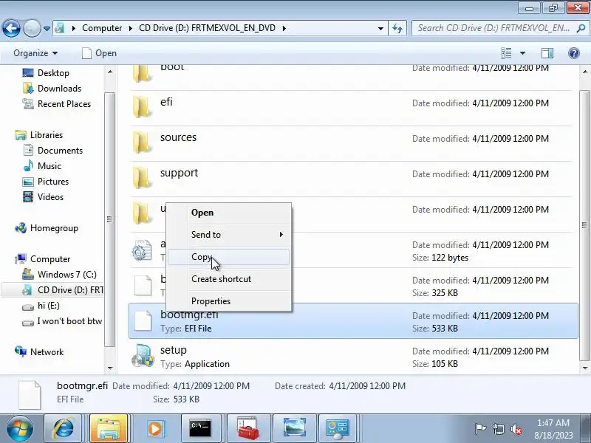Click CD Drive (D:) breadcrumb segment

coord(208,28)
